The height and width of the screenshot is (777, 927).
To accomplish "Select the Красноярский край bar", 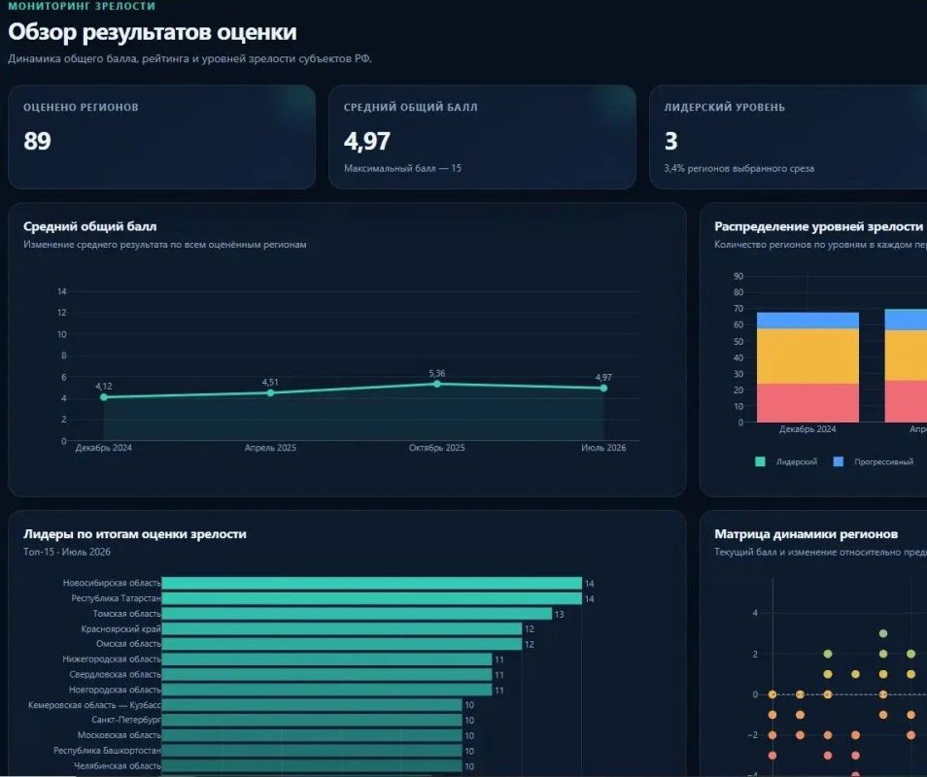I will tap(342, 629).
